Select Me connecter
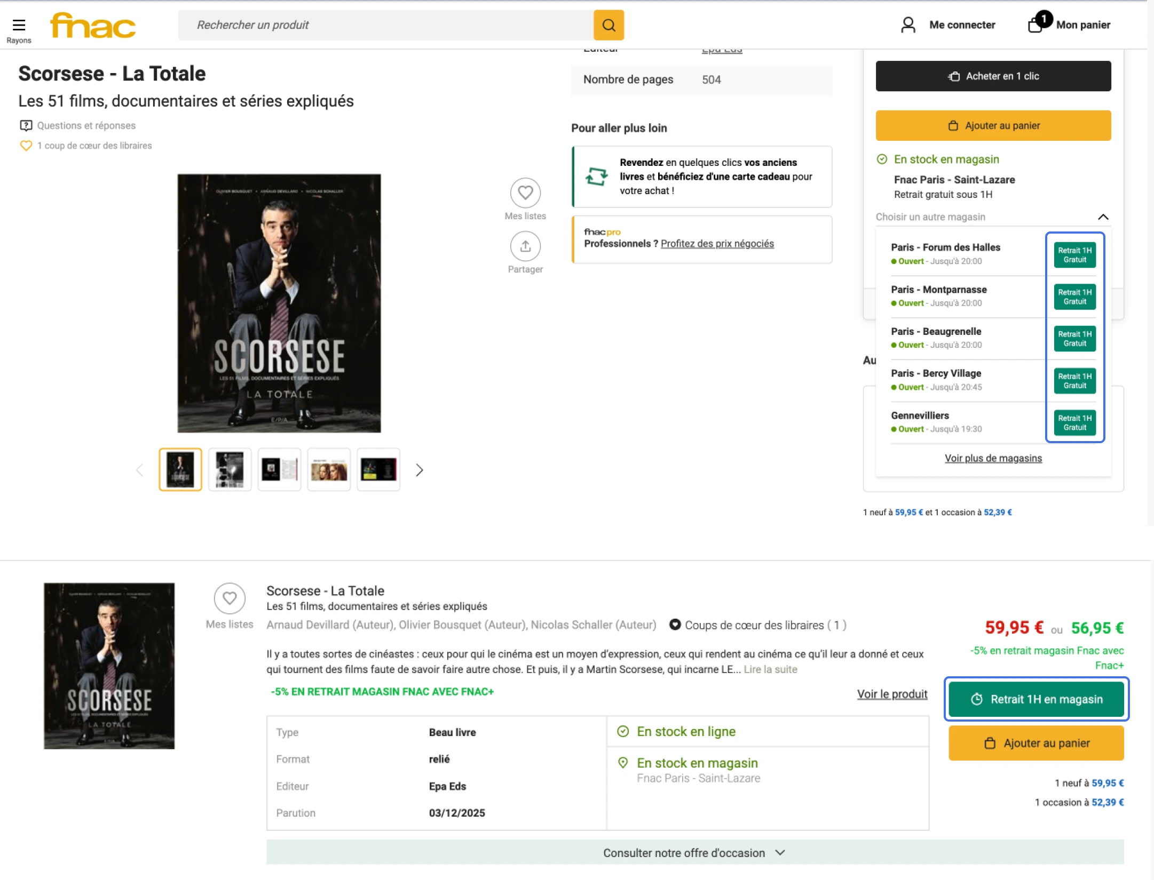Screen dimensions: 1154x880 (x=962, y=25)
